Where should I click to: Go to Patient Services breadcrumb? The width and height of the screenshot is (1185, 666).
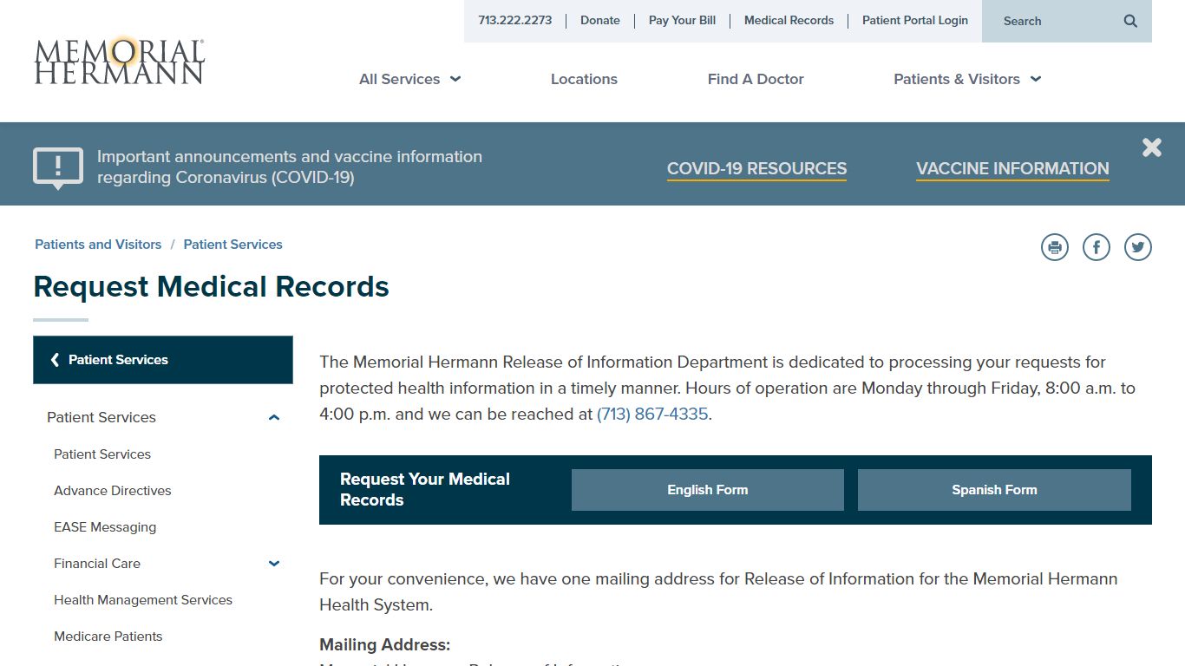(232, 245)
